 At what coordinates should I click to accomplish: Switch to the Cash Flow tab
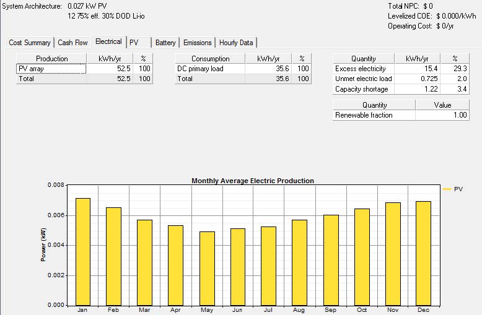72,43
